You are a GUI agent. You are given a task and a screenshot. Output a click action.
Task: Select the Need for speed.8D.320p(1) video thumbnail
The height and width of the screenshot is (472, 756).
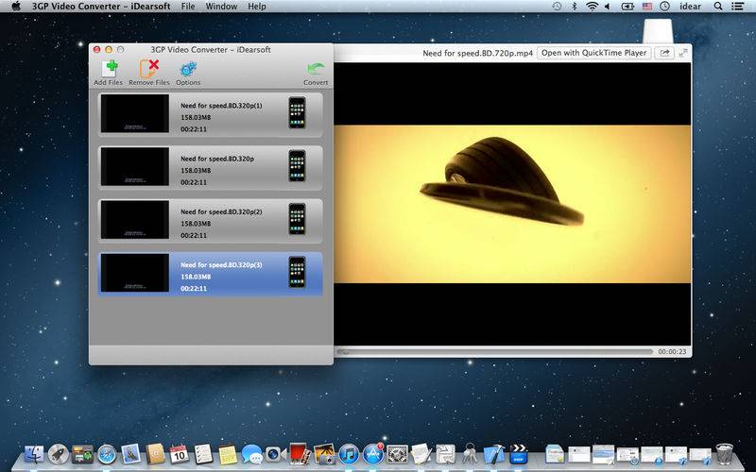pyautogui.click(x=135, y=113)
